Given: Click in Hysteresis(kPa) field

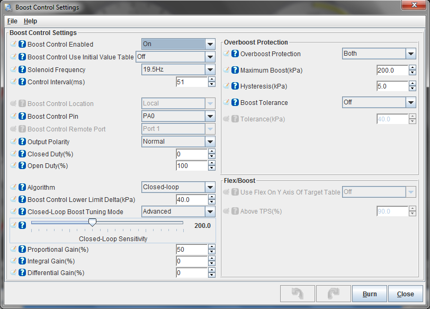Looking at the screenshot, I should pos(392,86).
